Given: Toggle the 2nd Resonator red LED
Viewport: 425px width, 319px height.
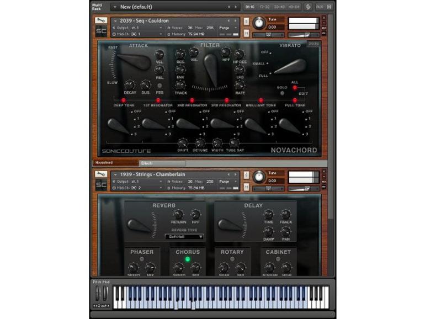Looking at the screenshot, I should point(192,100).
